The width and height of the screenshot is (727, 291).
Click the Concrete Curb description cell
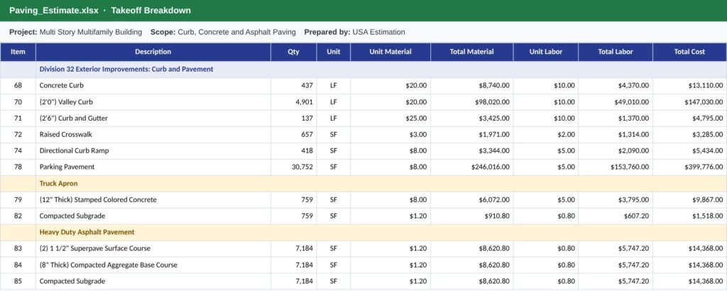coord(153,86)
